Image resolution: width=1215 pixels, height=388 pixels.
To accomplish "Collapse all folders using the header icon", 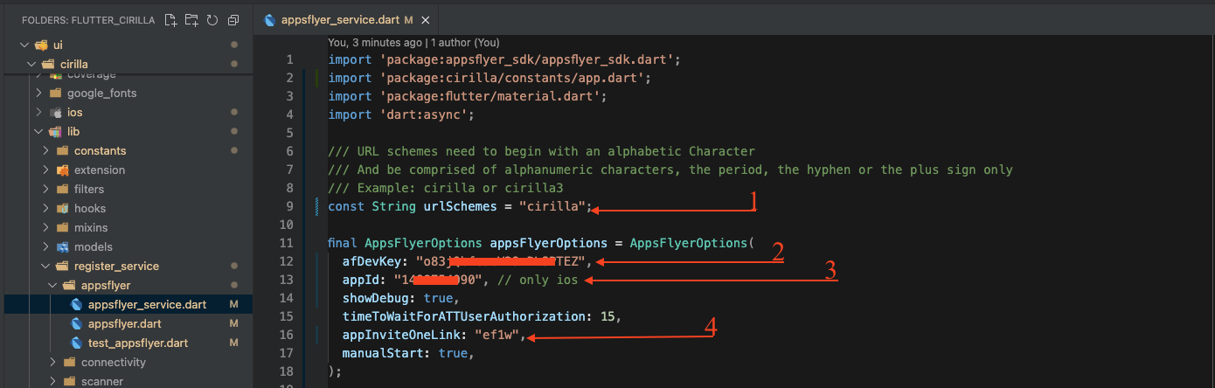I will pos(233,19).
